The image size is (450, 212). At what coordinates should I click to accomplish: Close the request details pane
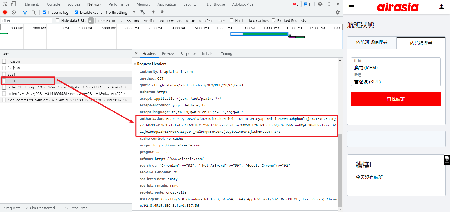(136, 53)
